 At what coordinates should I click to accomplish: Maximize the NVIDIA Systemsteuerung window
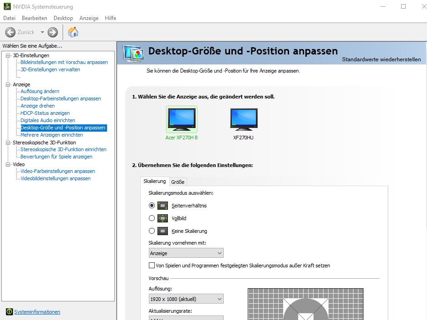click(403, 6)
